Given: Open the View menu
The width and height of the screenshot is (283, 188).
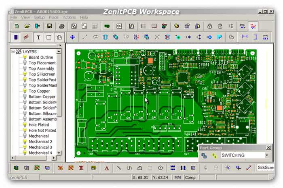Looking at the screenshot, I should 25,17.
